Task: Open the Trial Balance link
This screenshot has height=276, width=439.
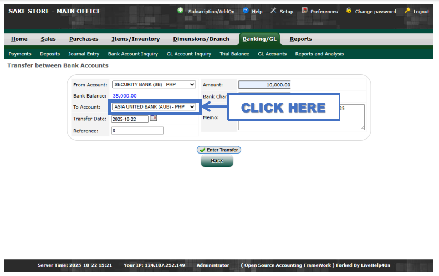Action: [x=234, y=54]
